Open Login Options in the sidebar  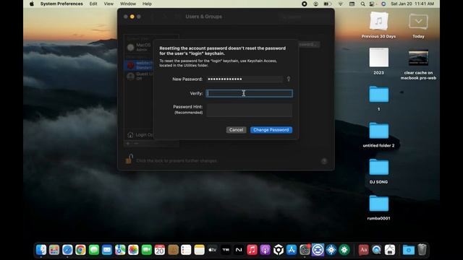tap(140, 135)
